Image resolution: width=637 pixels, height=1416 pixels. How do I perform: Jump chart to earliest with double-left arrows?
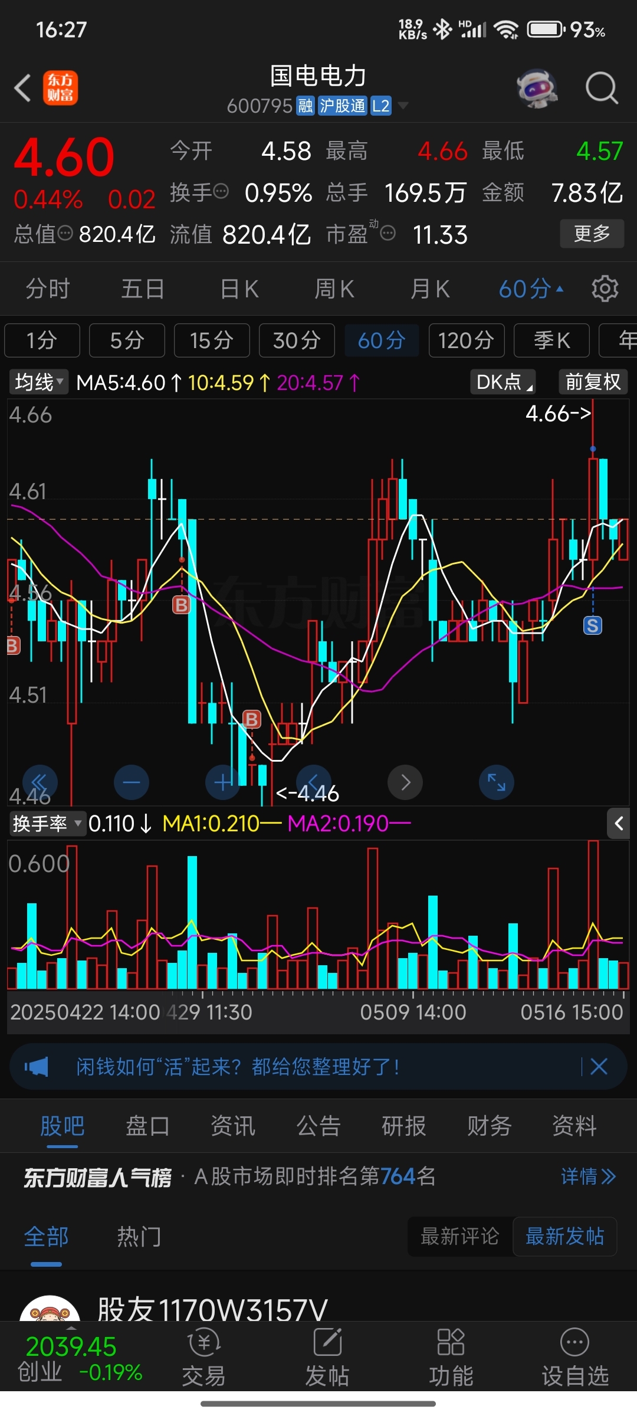click(40, 782)
